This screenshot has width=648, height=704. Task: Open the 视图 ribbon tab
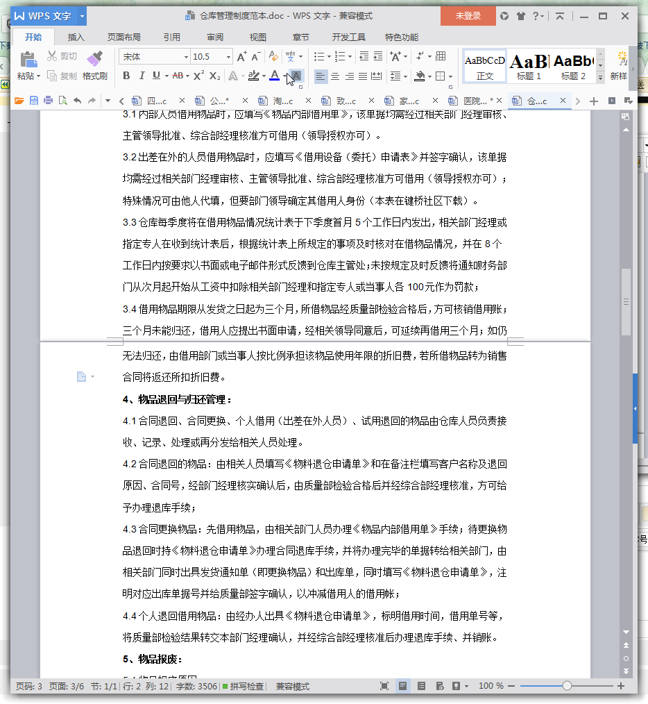(258, 37)
